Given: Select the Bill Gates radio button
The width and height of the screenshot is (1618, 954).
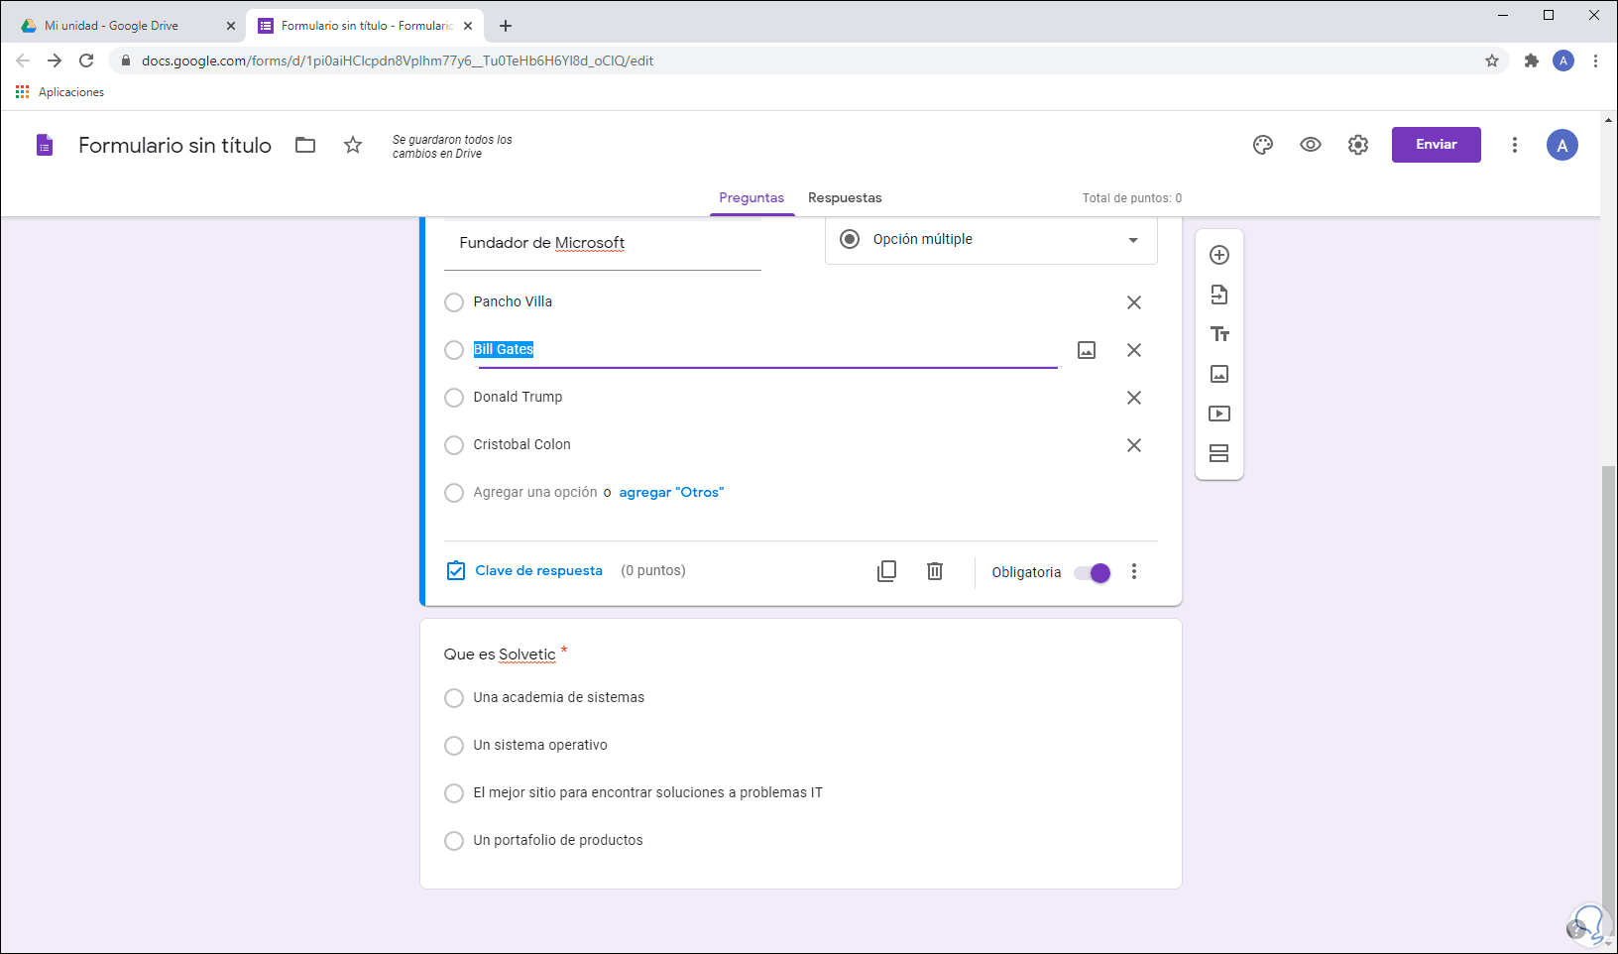Looking at the screenshot, I should point(454,350).
